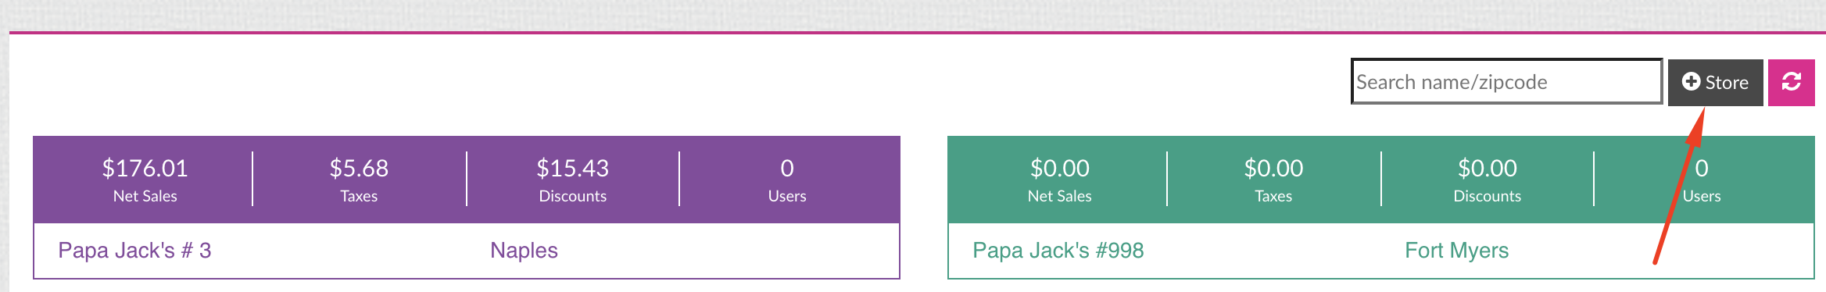Image resolution: width=1826 pixels, height=292 pixels.
Task: Focus the Search name/zipcode field
Action: (1506, 81)
